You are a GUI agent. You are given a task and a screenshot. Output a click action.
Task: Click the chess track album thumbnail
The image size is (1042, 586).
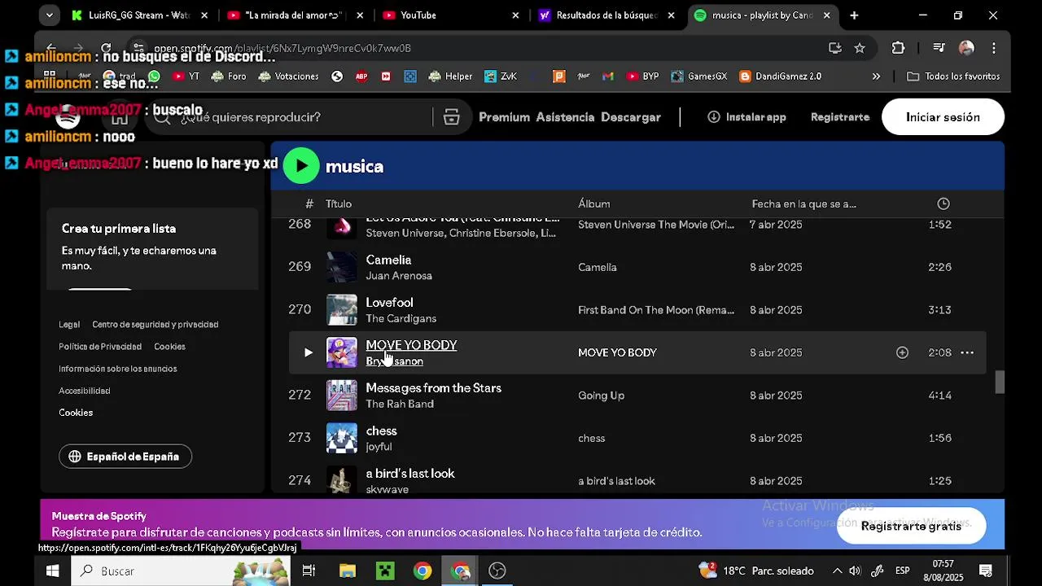[x=342, y=438]
